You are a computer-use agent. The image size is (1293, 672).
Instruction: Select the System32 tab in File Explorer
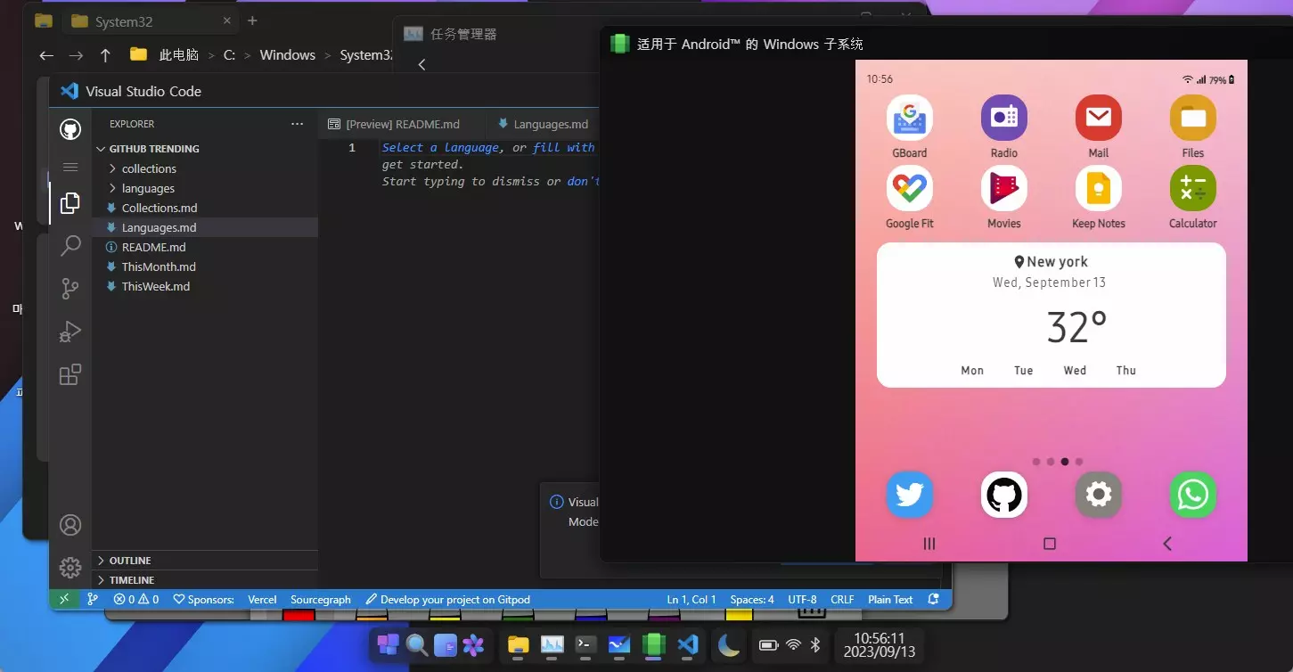pos(150,20)
